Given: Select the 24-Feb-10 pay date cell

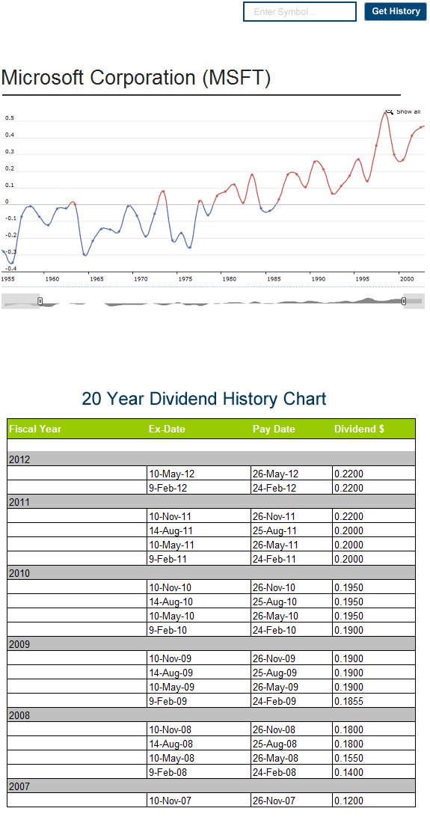Looking at the screenshot, I should [x=292, y=629].
